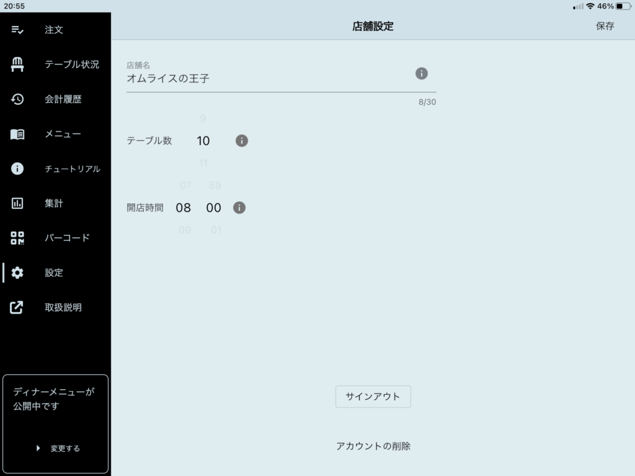This screenshot has height=476, width=635.
Task: Select minute 01 in opening time picker
Action: click(x=216, y=230)
